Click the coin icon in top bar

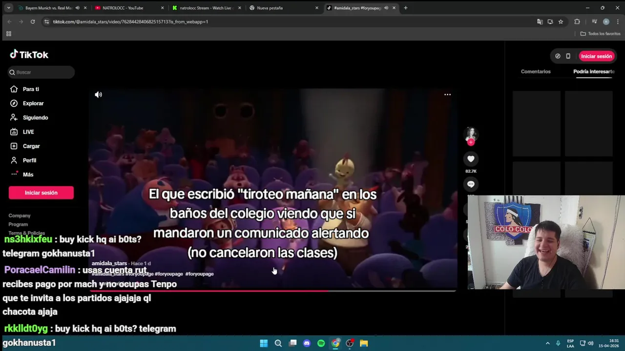pyautogui.click(x=558, y=56)
